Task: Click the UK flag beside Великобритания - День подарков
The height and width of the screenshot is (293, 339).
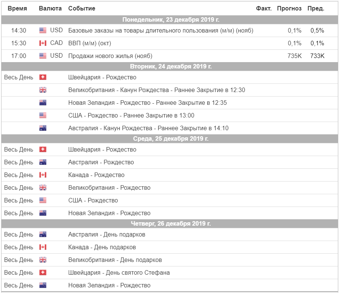Action: coord(43,260)
